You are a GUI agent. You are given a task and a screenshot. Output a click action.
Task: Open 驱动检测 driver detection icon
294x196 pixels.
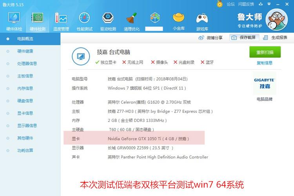pyautogui.click(x=108, y=22)
